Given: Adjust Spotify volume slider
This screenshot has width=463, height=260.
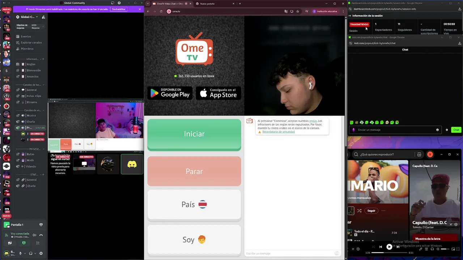Looking at the screenshot, I should click(445, 249).
